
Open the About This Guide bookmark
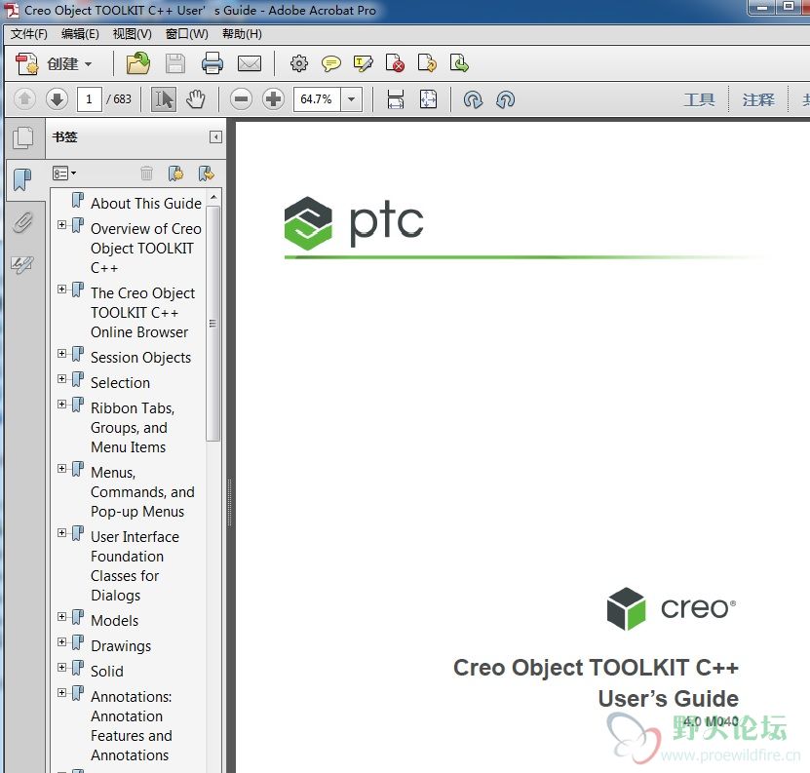145,204
